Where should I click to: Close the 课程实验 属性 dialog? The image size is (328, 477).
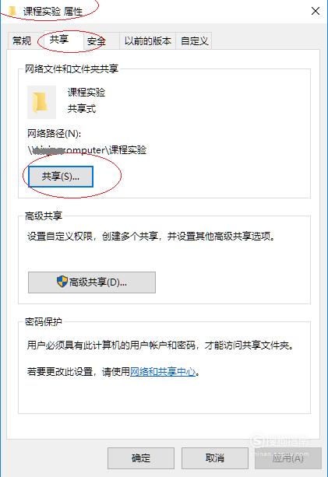[x=316, y=11]
